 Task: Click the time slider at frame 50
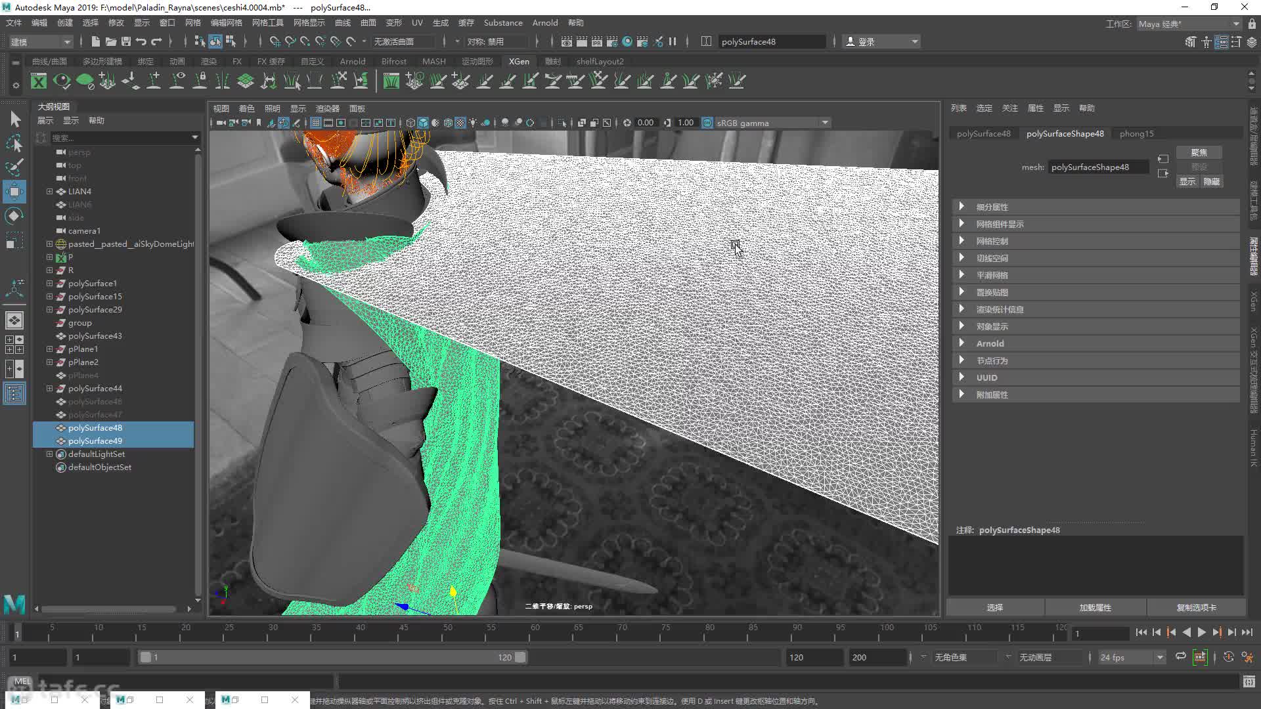[448, 632]
